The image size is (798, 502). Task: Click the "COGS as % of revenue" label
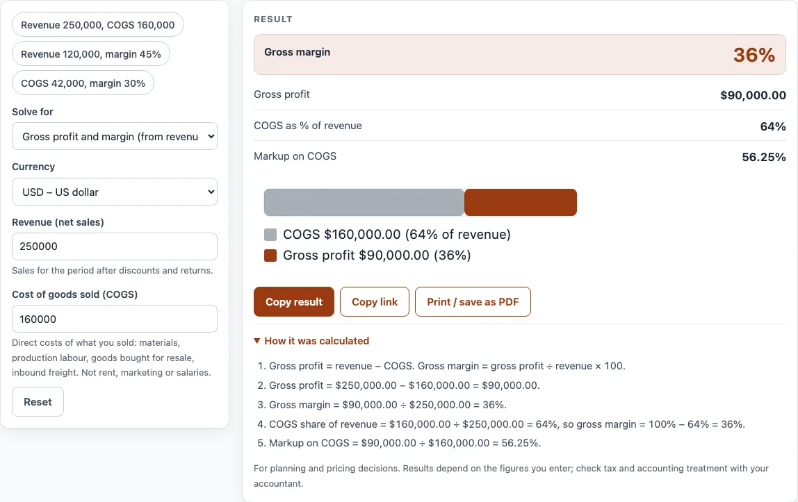pyautogui.click(x=308, y=126)
